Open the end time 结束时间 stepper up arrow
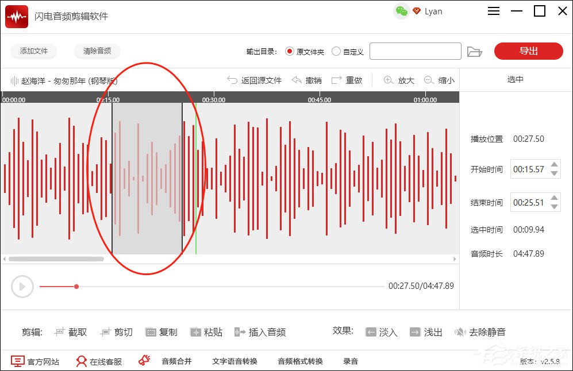The width and height of the screenshot is (573, 371). (554, 199)
